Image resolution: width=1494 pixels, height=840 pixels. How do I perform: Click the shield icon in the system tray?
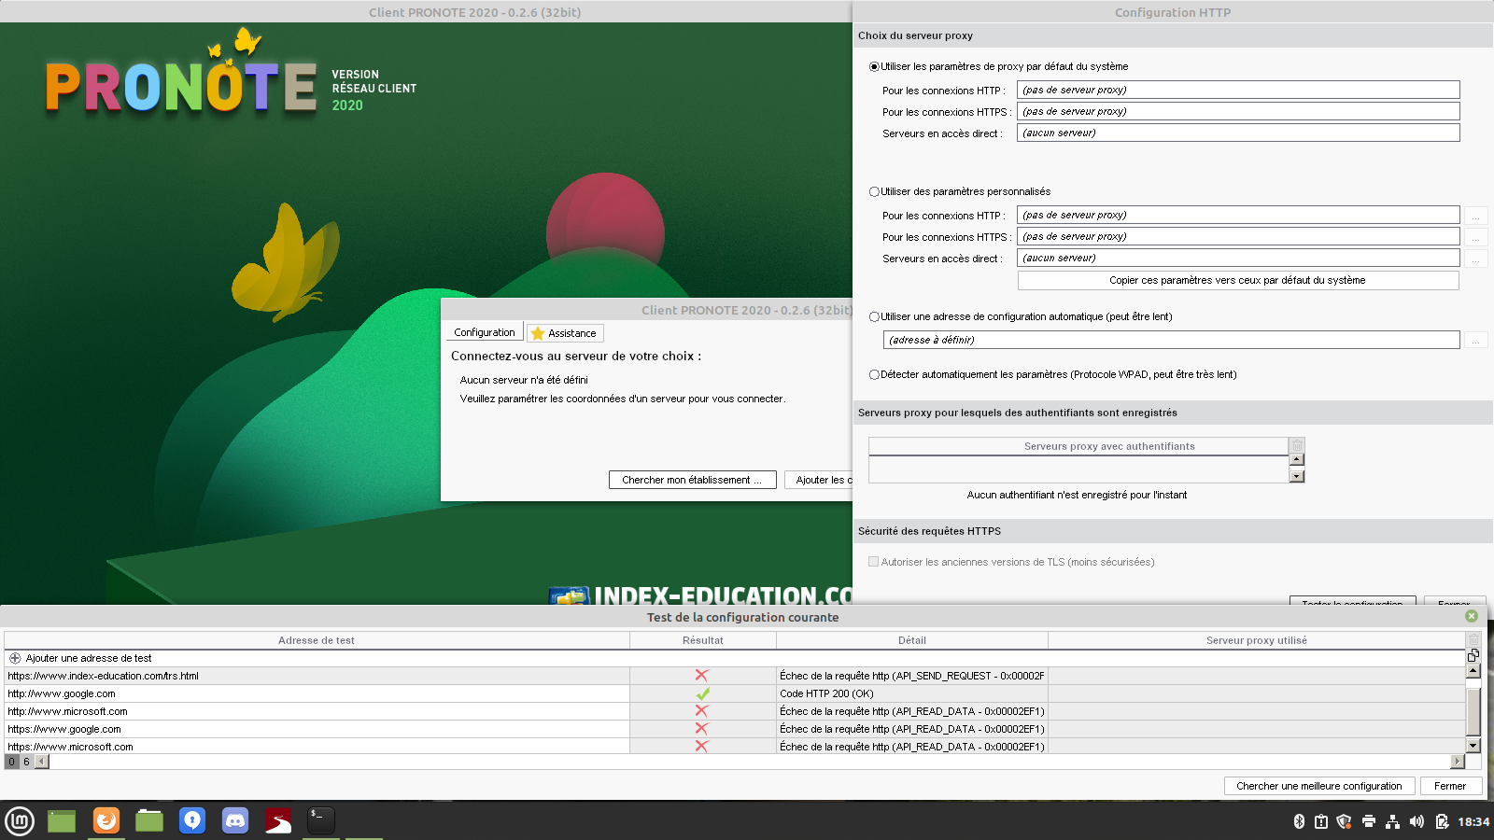pyautogui.click(x=1345, y=821)
